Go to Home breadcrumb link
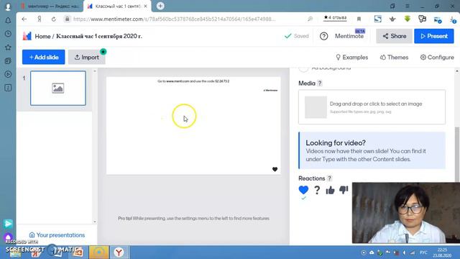The image size is (460, 259). (42, 36)
